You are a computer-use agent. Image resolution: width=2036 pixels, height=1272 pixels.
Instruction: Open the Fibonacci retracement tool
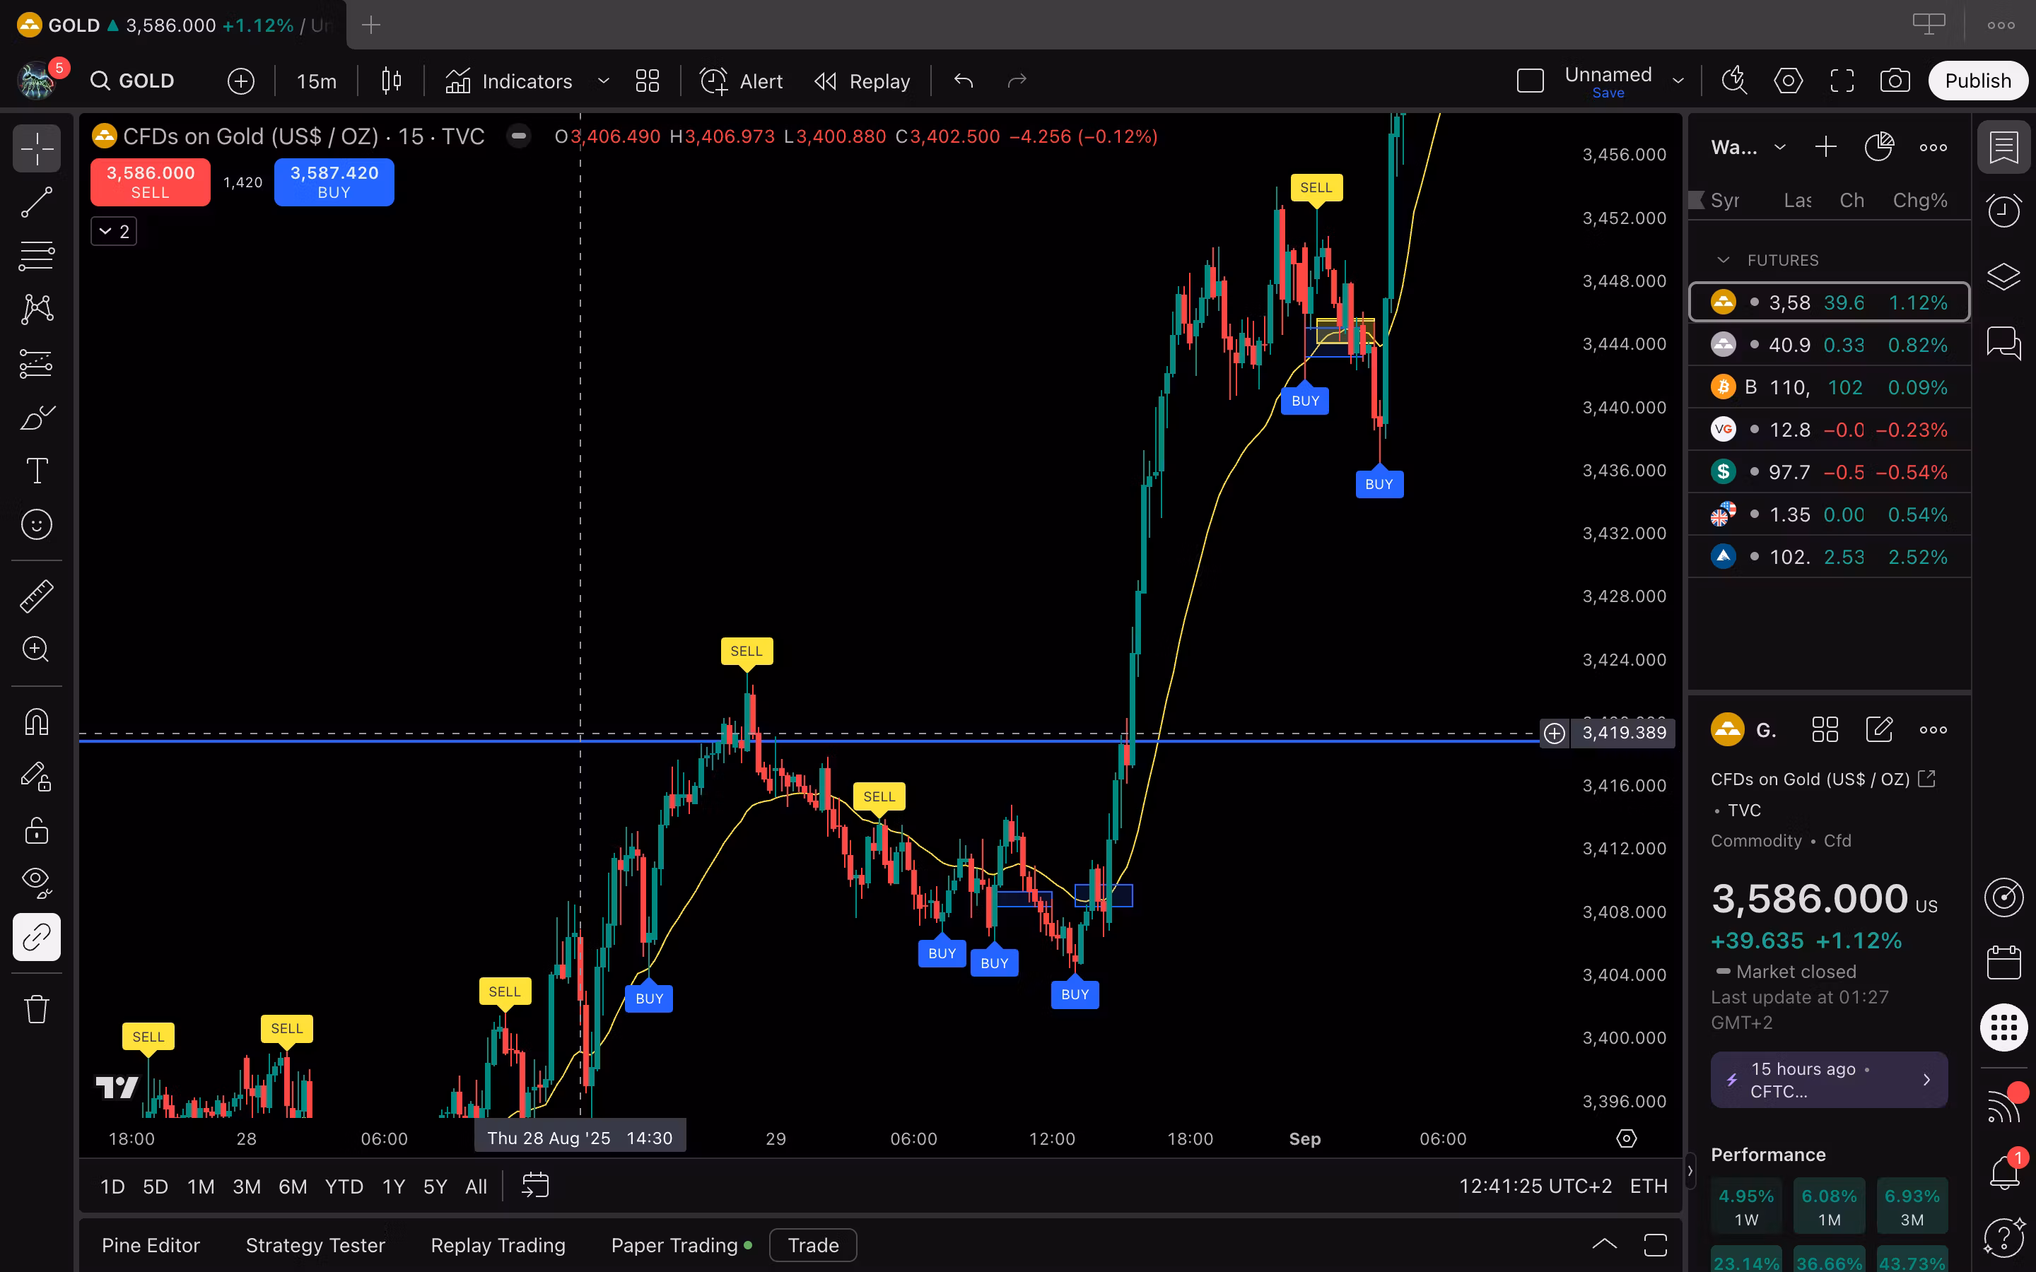tap(36, 256)
